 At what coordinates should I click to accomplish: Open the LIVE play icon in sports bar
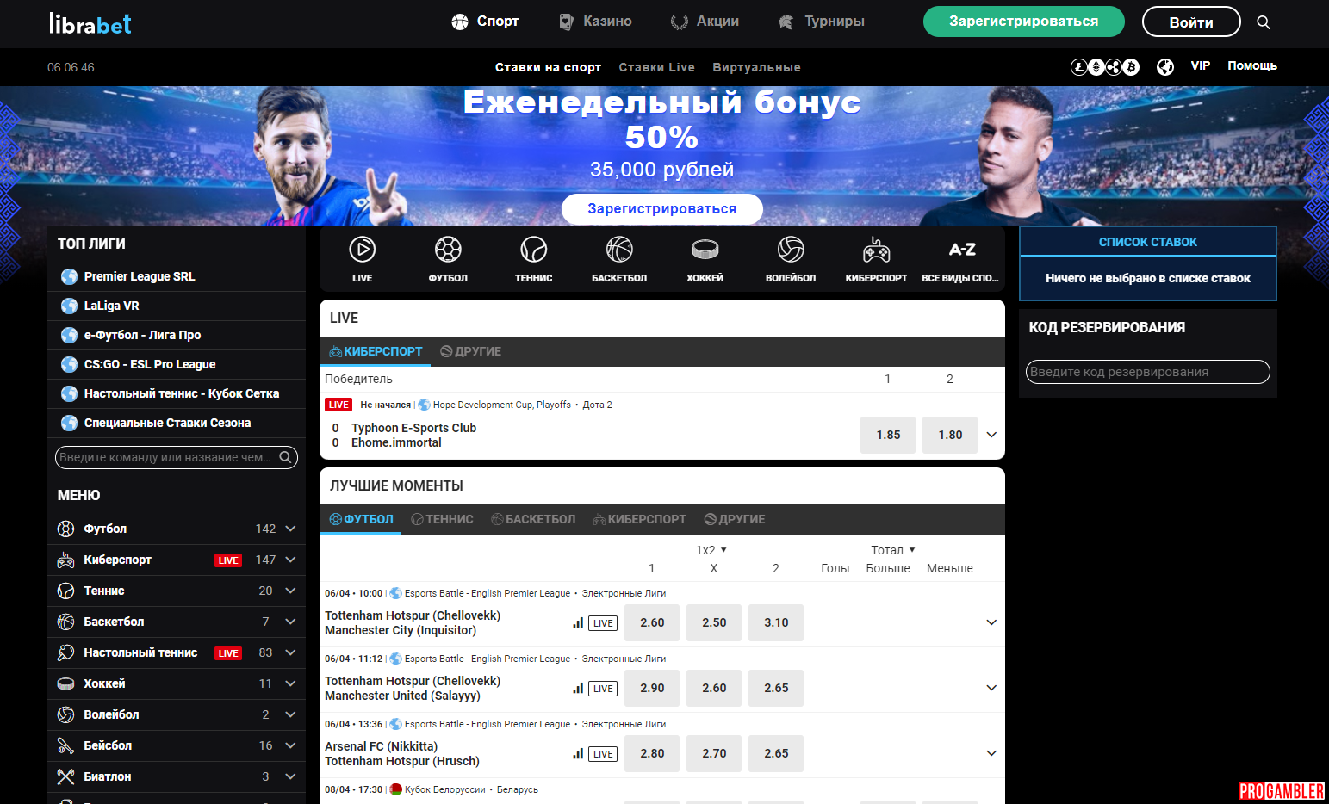point(362,250)
